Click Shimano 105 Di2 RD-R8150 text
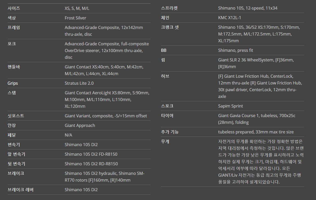This screenshot has height=200, width=316. pyautogui.click(x=91, y=164)
